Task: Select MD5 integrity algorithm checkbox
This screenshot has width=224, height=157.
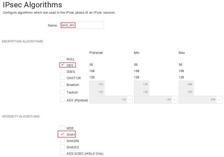Action: pos(62,128)
